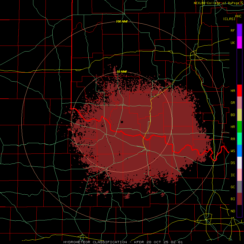Screen dimensions: 244x244
Task: Click the "IC" legend label
Action: (233, 175)
